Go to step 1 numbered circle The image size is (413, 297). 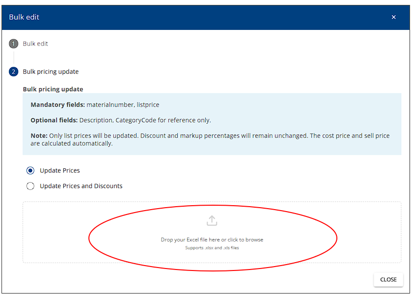[13, 44]
